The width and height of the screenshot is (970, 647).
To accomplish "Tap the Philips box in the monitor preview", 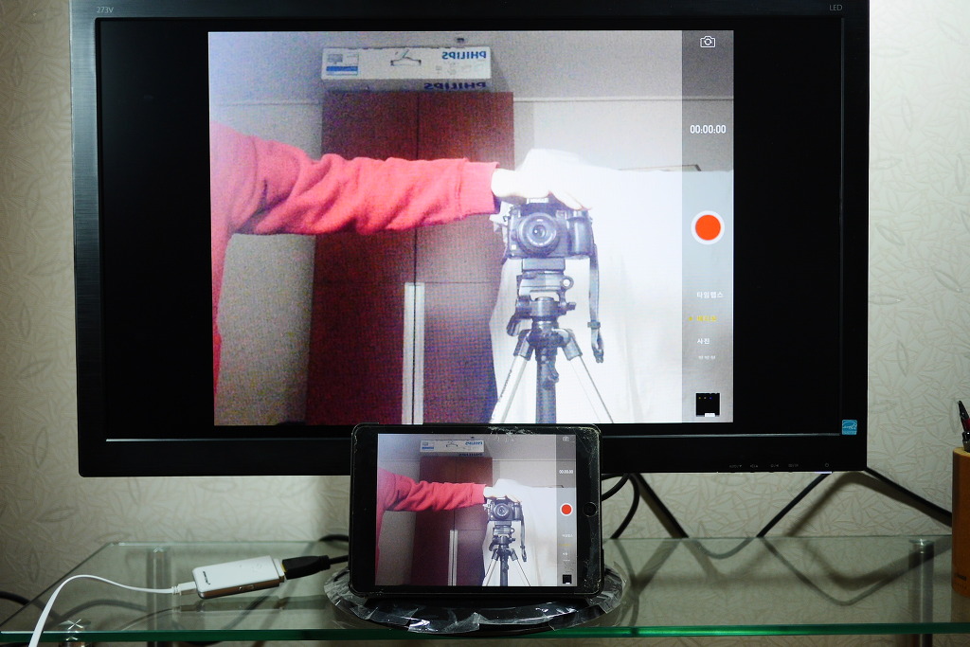I will click(x=406, y=64).
